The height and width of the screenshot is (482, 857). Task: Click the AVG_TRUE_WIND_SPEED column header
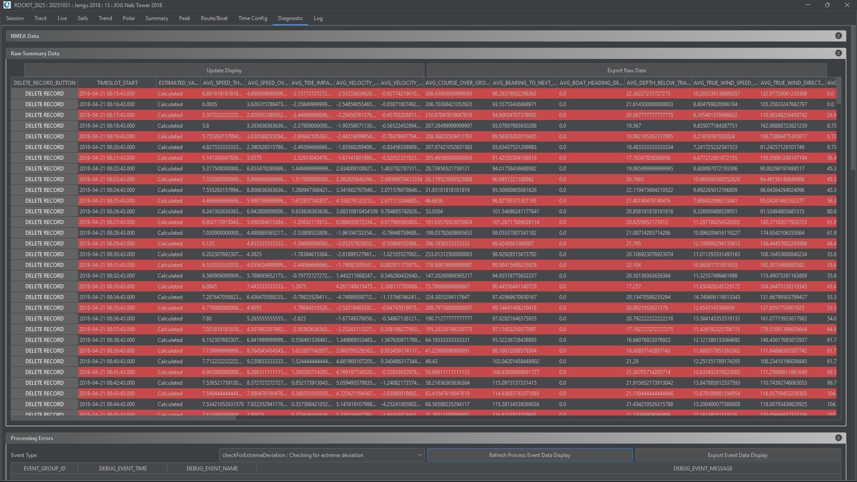tap(725, 83)
